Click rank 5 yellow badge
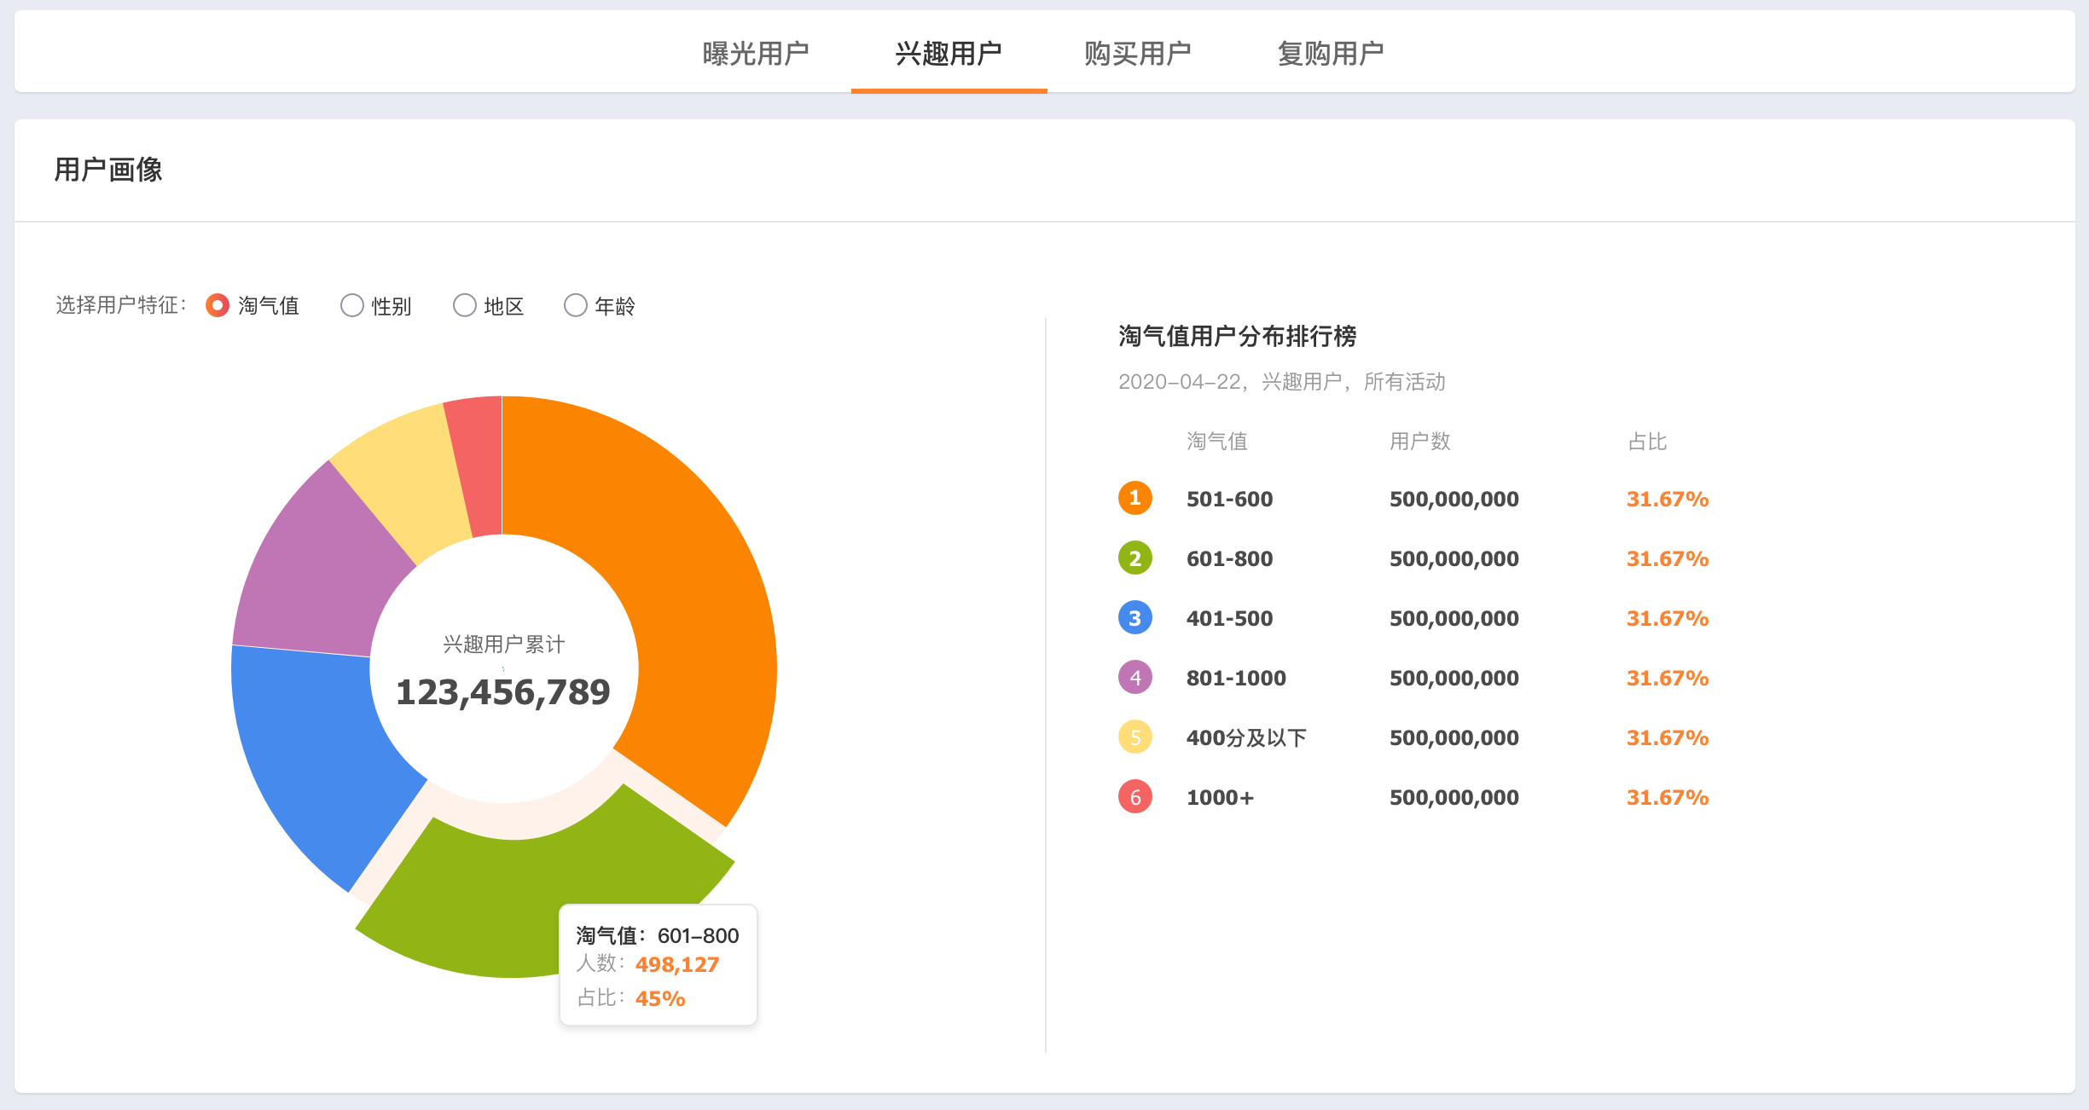Screen dimensions: 2089x1110 (1135, 737)
